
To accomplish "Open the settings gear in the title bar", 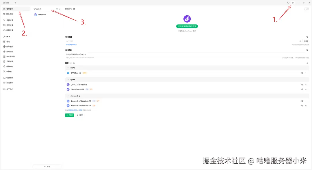I will tap(292, 3).
